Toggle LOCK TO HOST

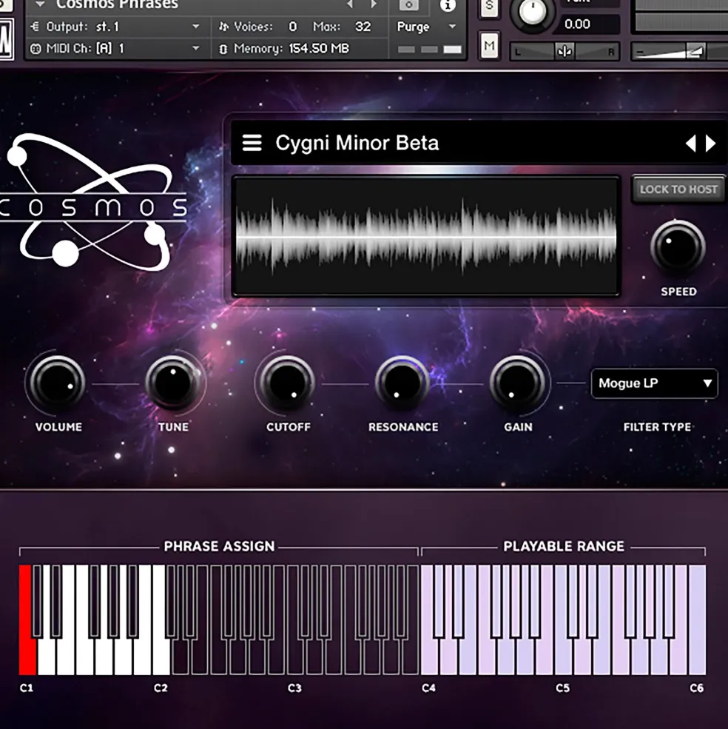coord(678,189)
